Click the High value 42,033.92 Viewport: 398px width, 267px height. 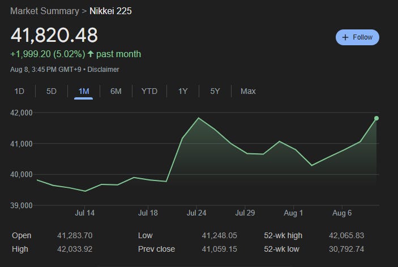pyautogui.click(x=75, y=249)
